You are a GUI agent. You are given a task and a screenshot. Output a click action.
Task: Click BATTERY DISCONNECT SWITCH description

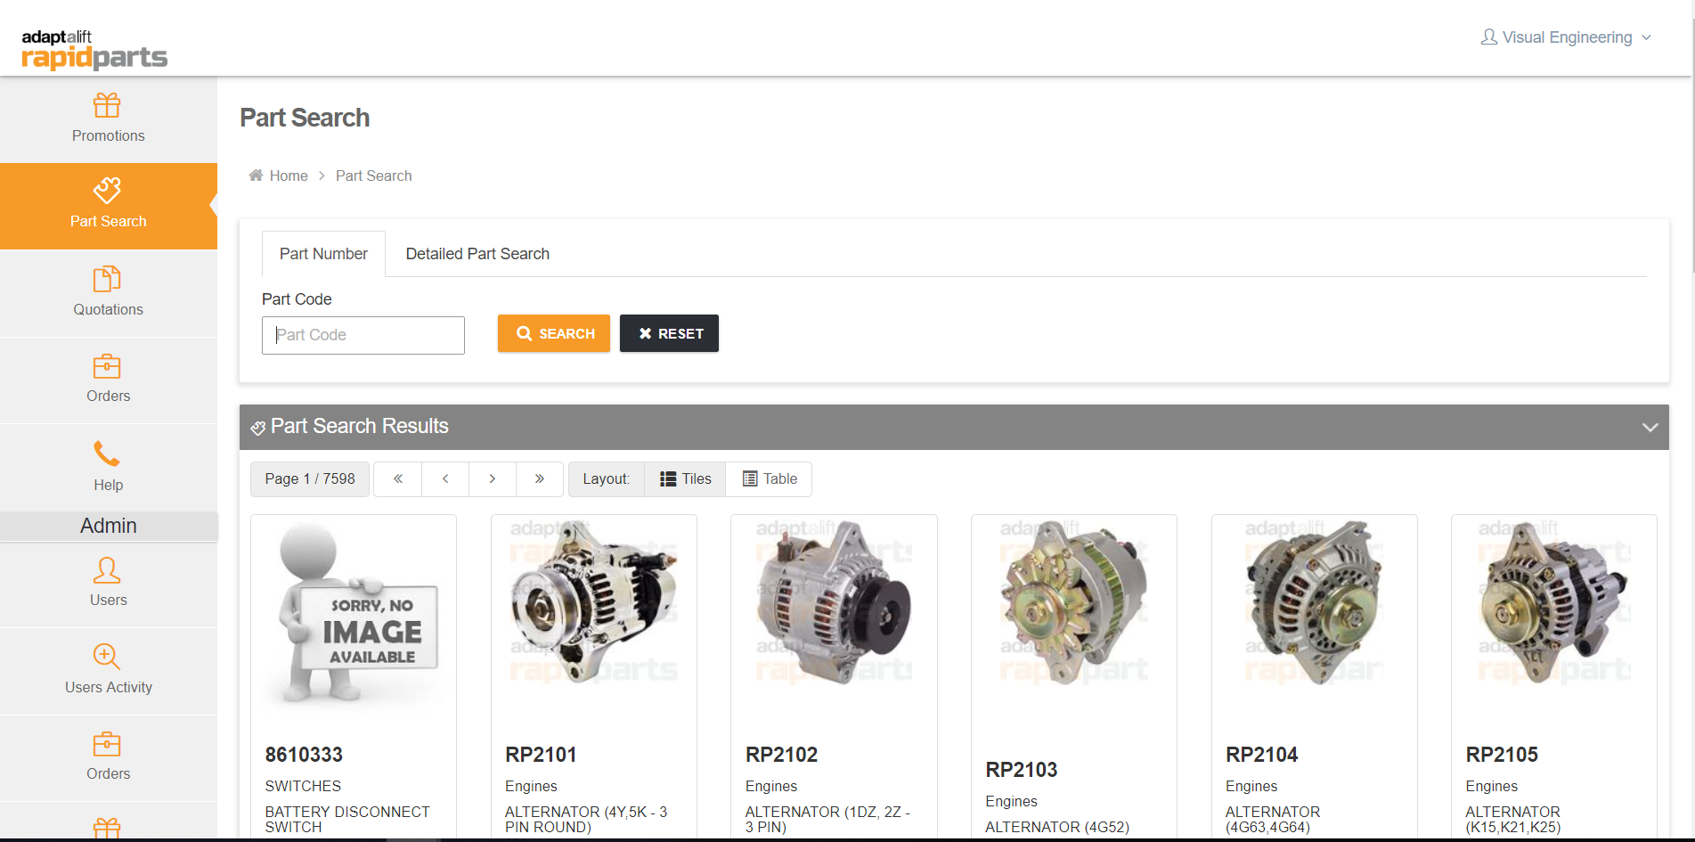(347, 820)
